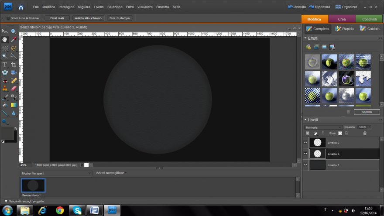Toggle visibility of Livello 1 layer
The height and width of the screenshot is (216, 384).
click(x=305, y=165)
